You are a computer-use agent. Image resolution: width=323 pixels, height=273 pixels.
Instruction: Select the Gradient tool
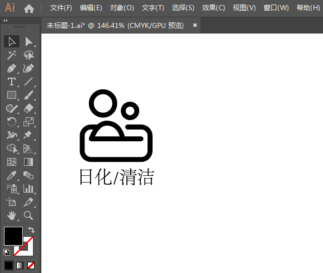tap(28, 162)
